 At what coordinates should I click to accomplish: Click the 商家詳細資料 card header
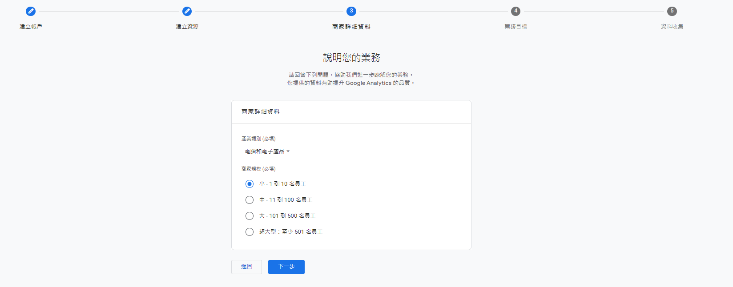(261, 112)
